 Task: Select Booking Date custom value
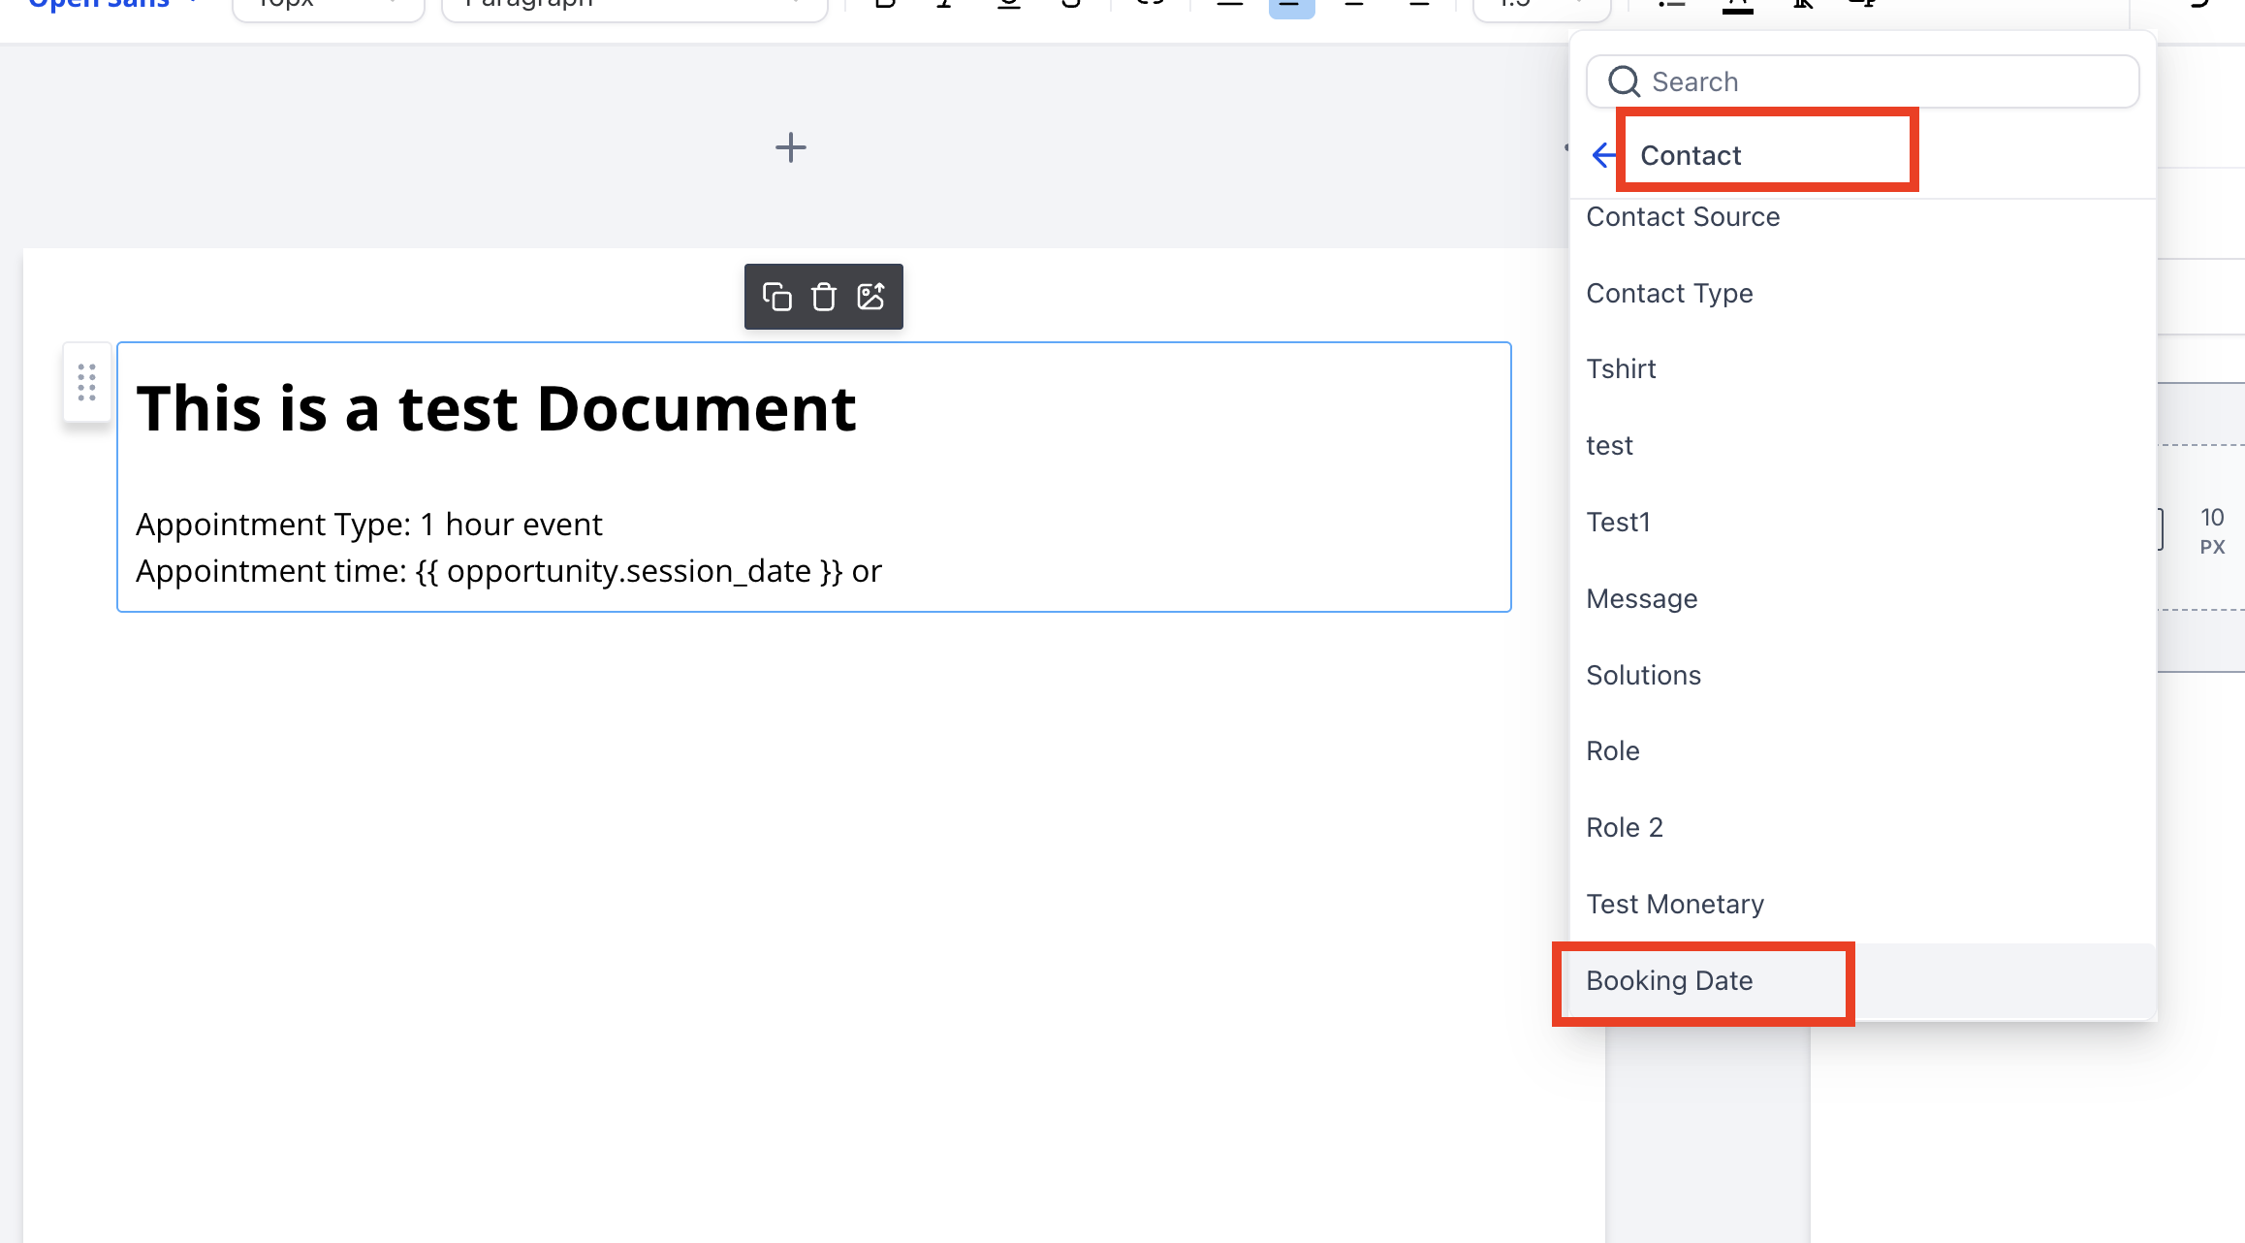point(1669,980)
